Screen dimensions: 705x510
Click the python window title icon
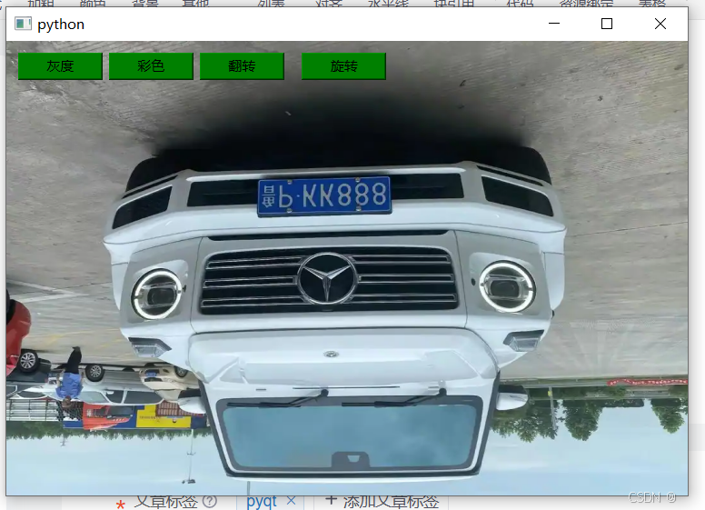click(23, 24)
